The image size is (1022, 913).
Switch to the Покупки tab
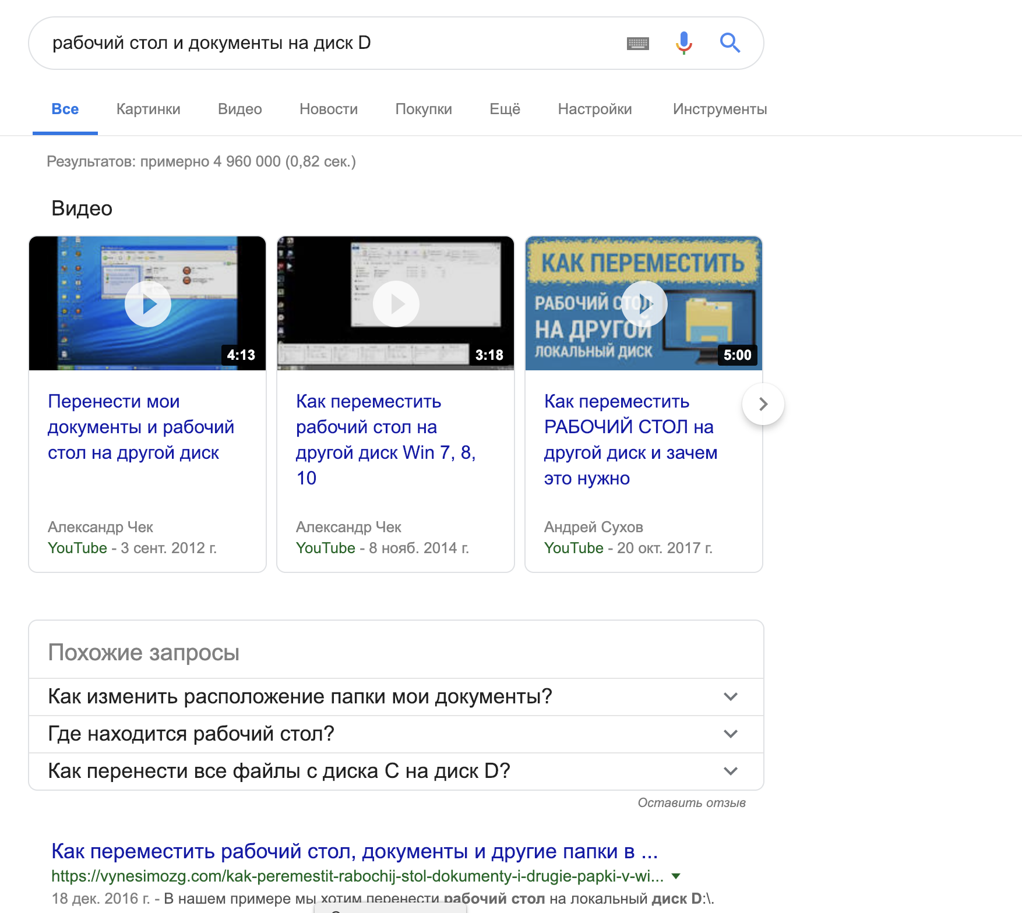(x=424, y=109)
